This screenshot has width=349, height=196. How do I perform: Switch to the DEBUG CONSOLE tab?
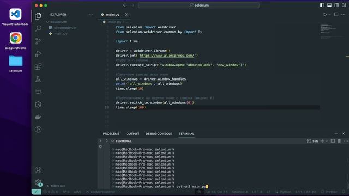[159, 134]
